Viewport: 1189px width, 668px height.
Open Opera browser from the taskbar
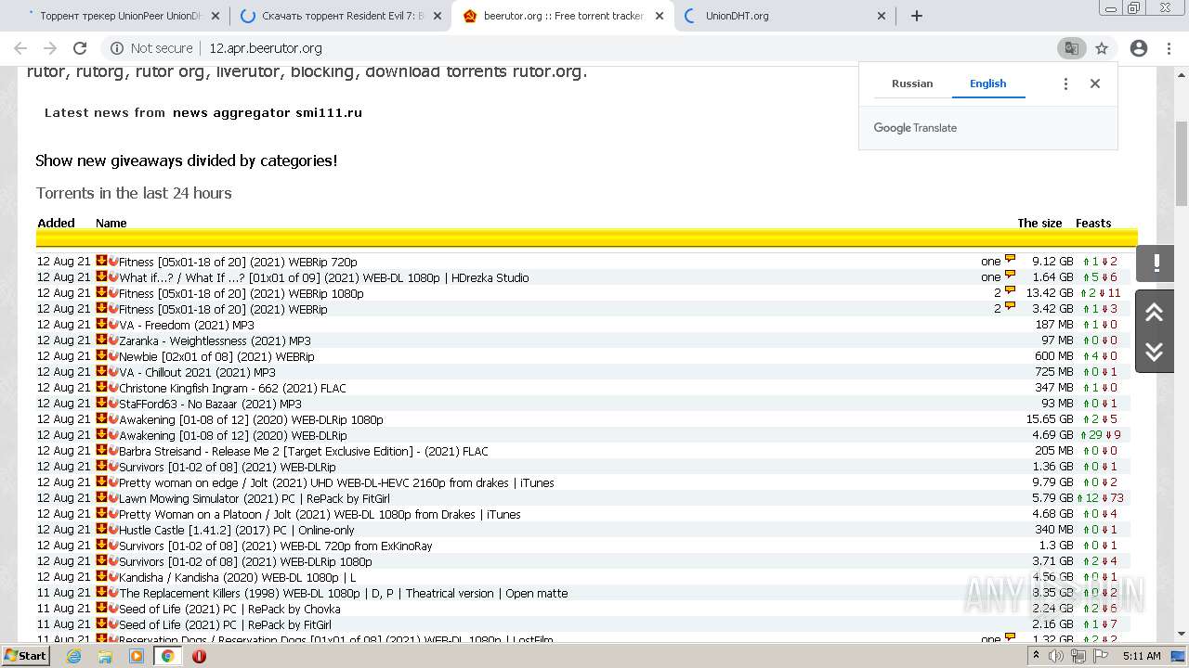click(199, 656)
